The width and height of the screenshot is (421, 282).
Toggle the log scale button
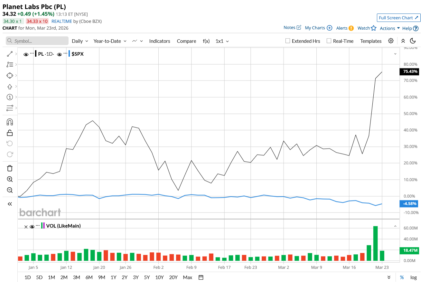pos(414,277)
